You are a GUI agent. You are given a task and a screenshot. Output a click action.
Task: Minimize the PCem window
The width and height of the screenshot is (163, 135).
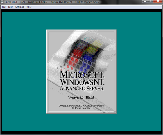coord(145,1)
